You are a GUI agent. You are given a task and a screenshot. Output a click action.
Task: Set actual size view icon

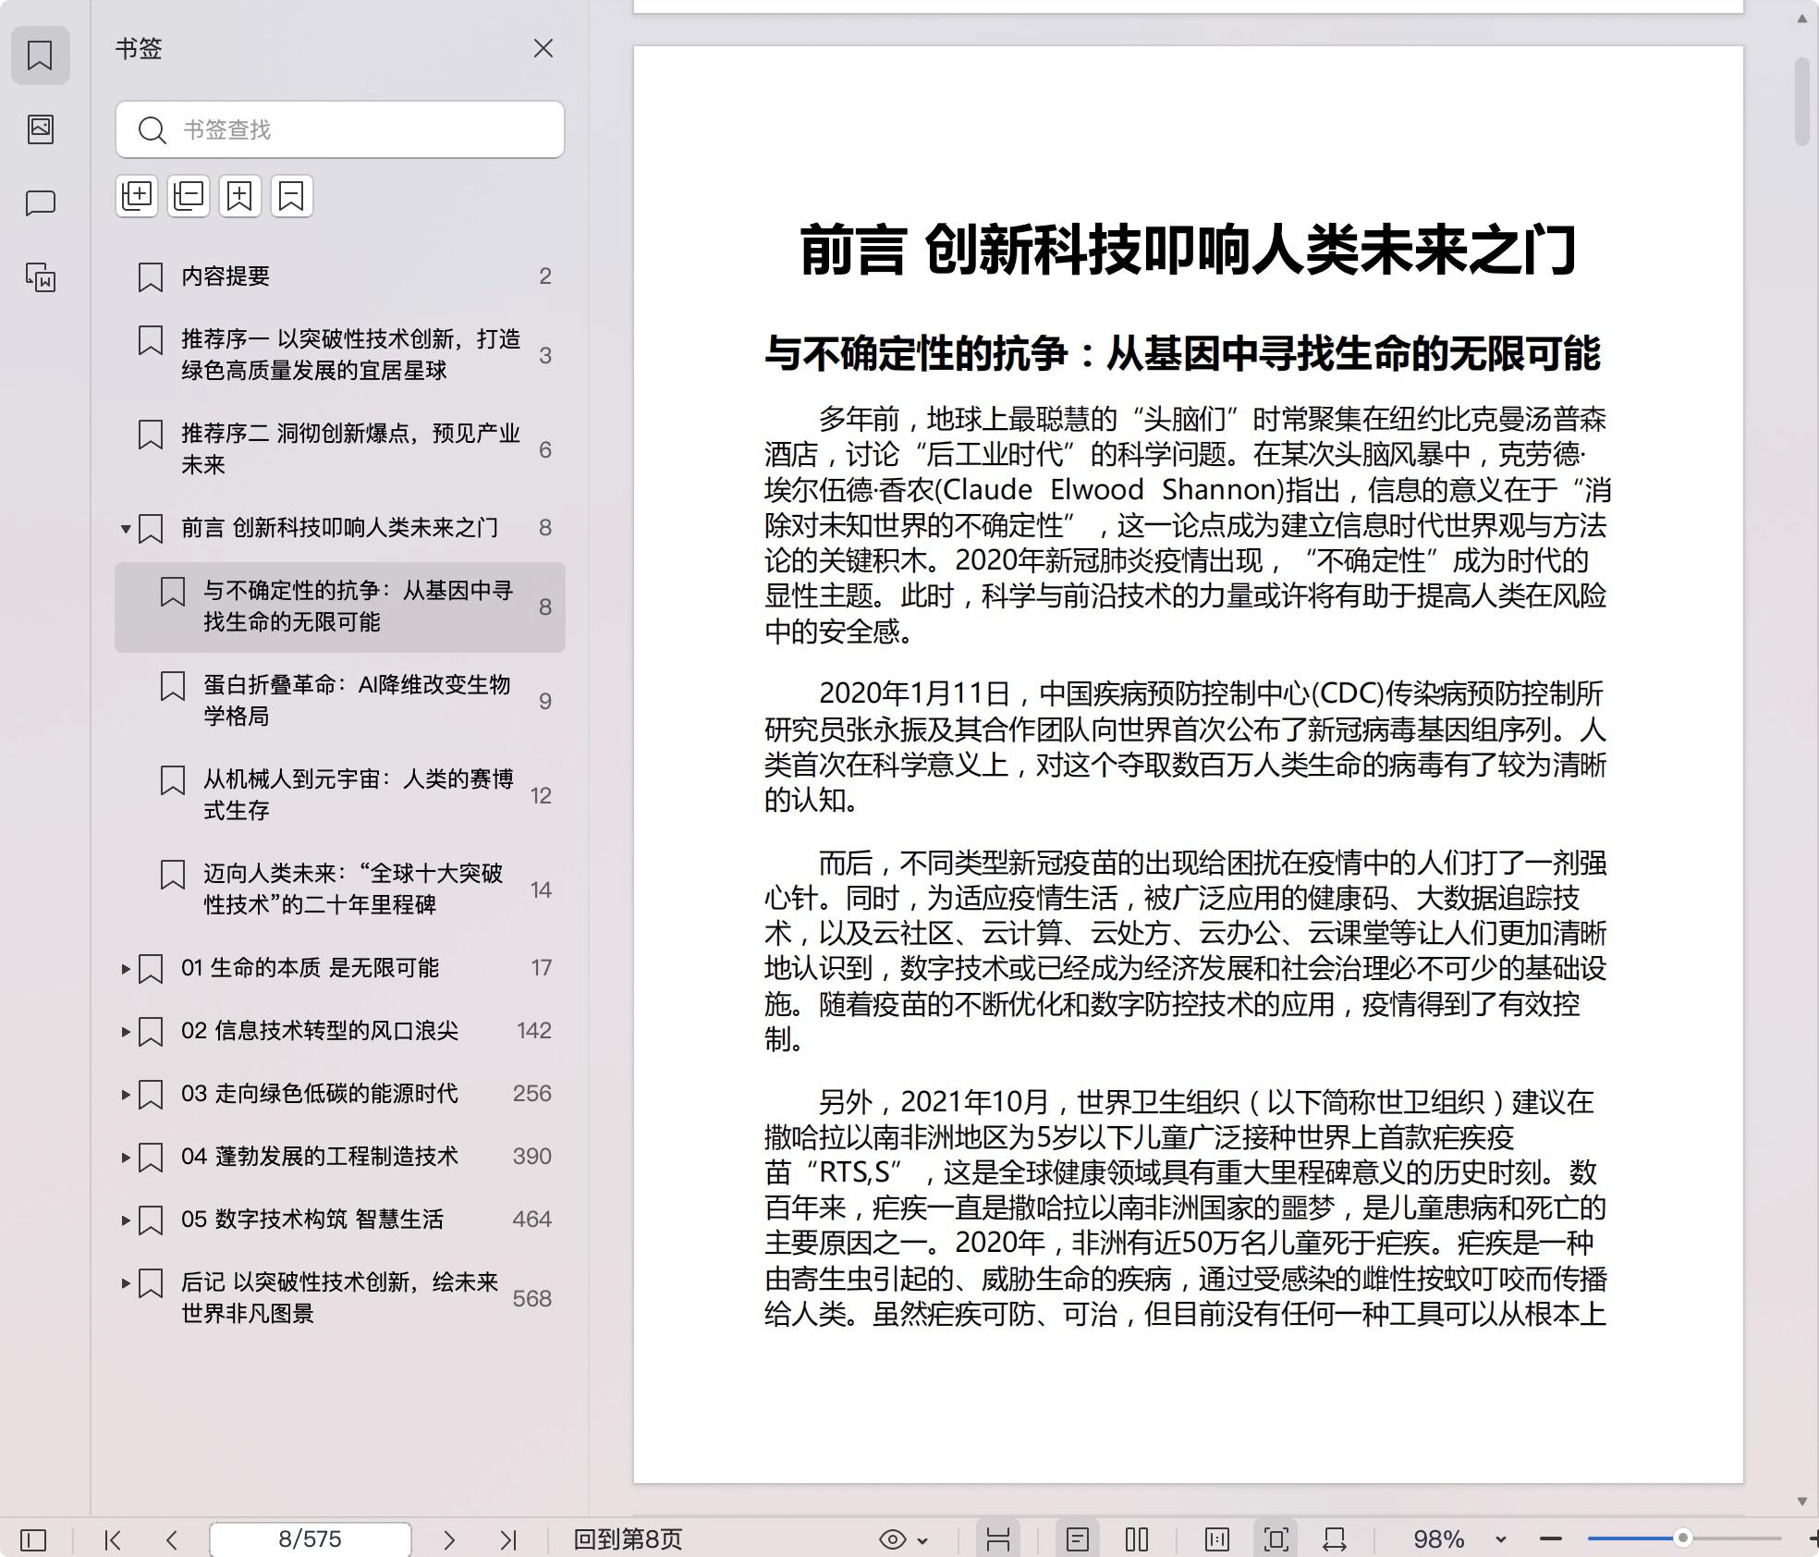(1217, 1539)
